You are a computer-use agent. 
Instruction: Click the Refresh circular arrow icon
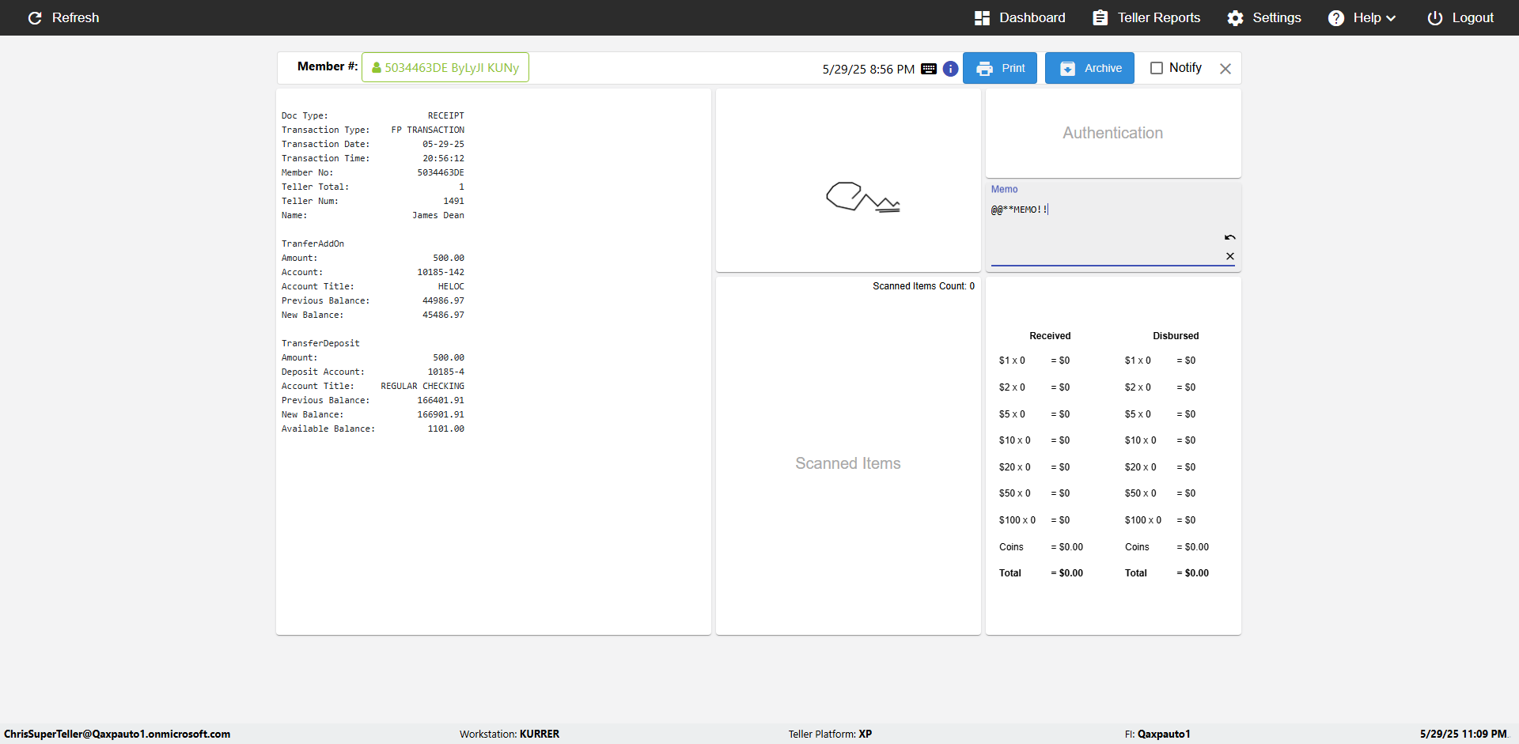tap(35, 17)
